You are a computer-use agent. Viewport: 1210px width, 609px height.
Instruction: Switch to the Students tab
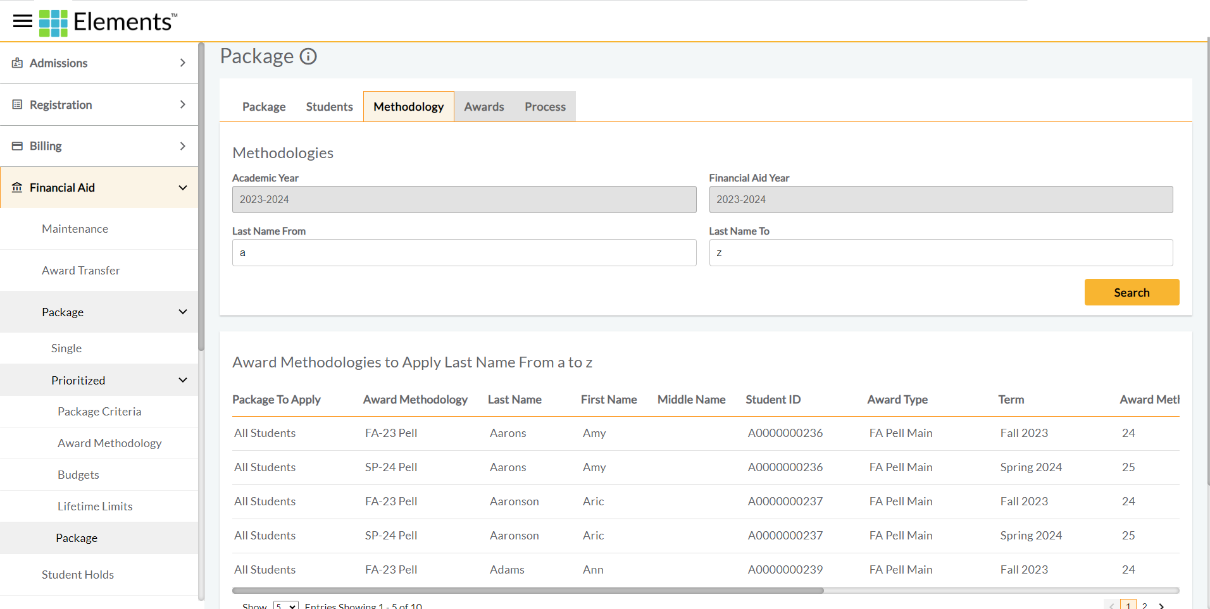pyautogui.click(x=329, y=107)
